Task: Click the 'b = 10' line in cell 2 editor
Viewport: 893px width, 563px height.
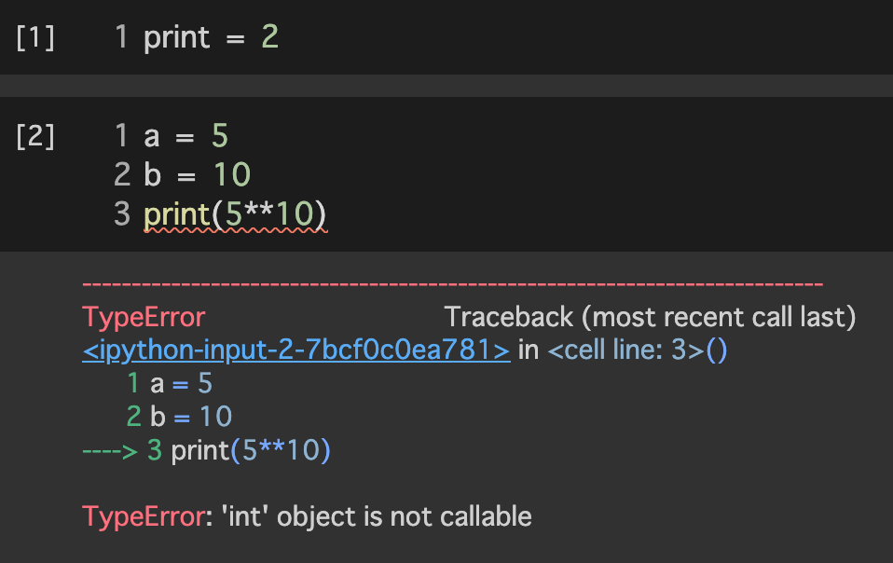Action: [x=197, y=175]
